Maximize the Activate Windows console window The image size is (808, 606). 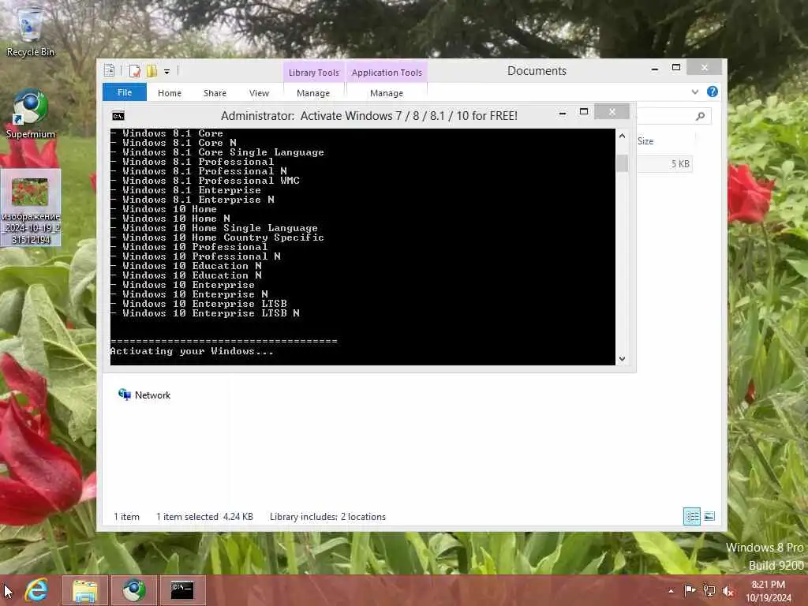point(584,112)
